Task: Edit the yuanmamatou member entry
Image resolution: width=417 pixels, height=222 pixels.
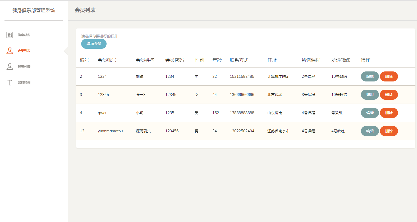Action: tap(370, 131)
